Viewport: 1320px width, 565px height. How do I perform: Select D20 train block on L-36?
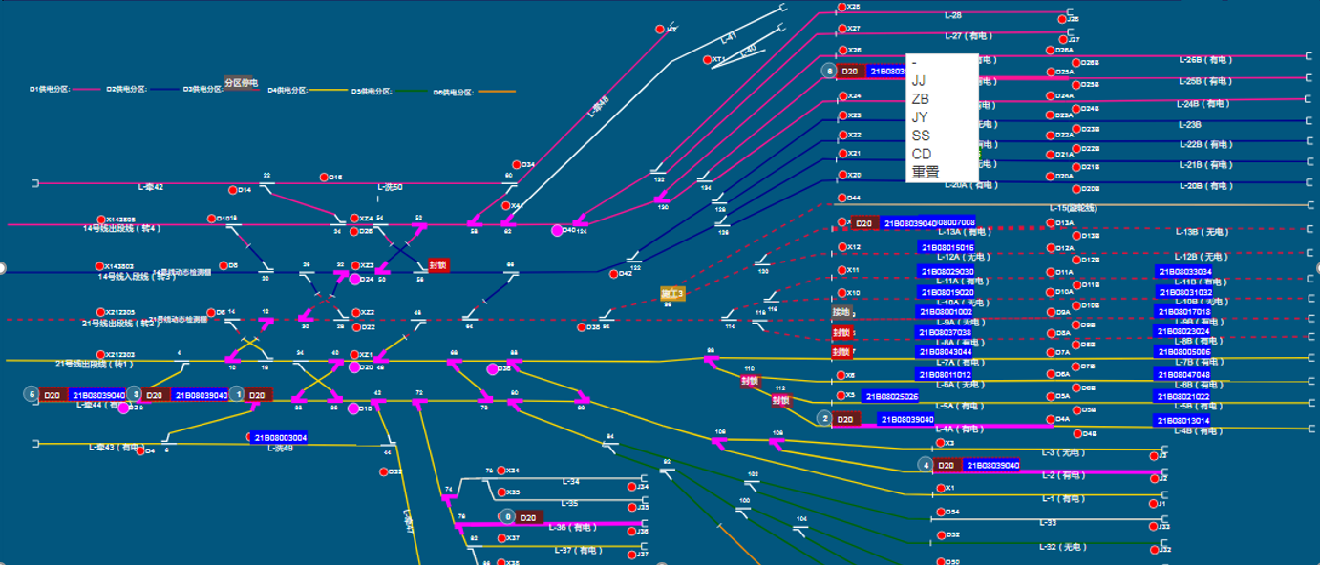click(x=528, y=517)
